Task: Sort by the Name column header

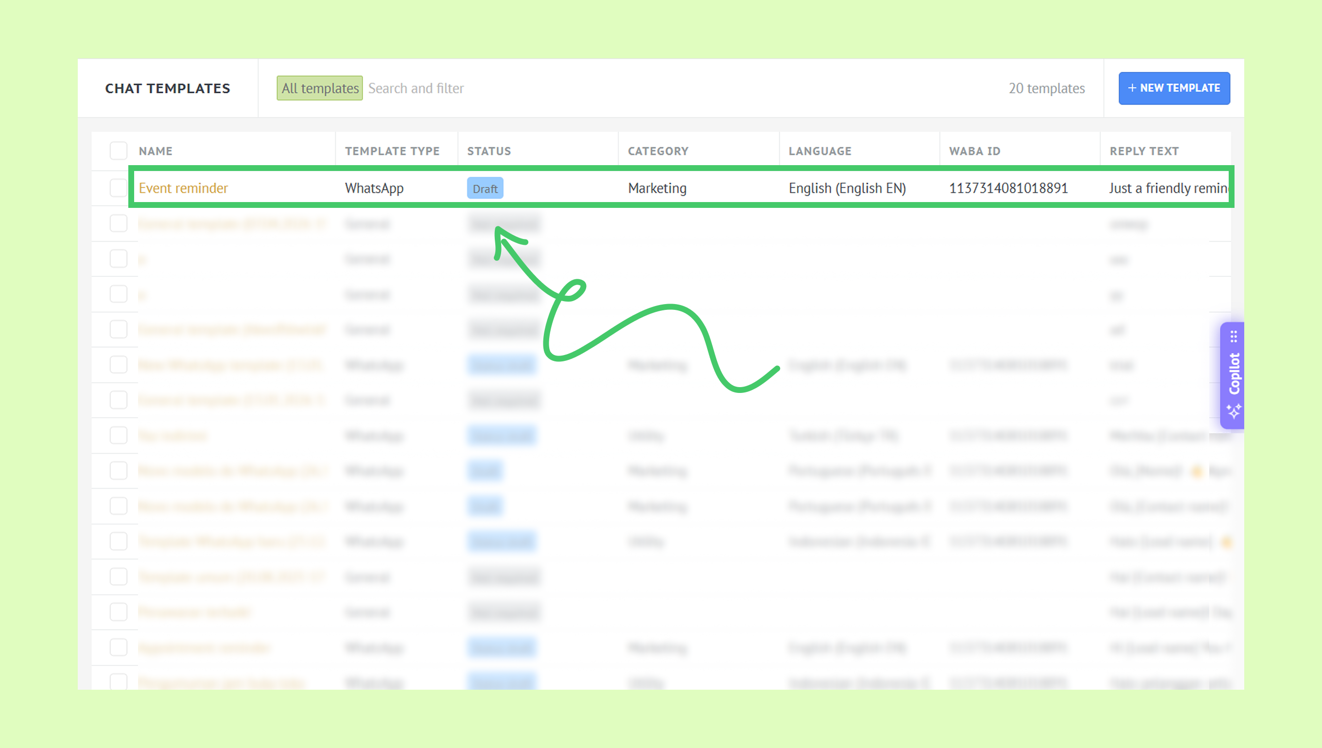Action: click(x=156, y=151)
